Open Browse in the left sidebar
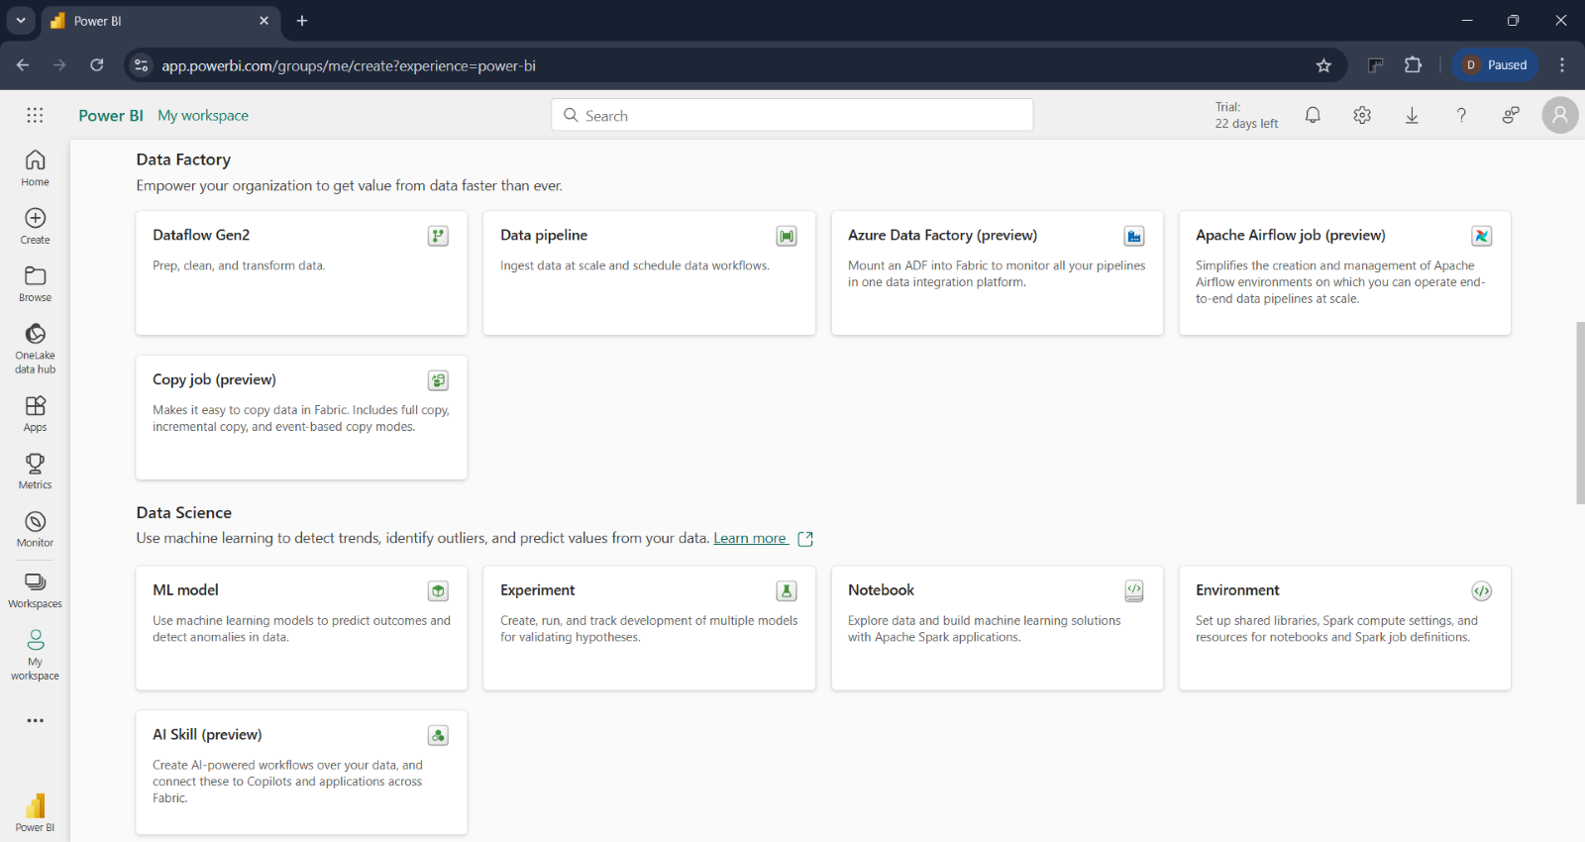Screen dimensions: 1585x842 tap(35, 283)
